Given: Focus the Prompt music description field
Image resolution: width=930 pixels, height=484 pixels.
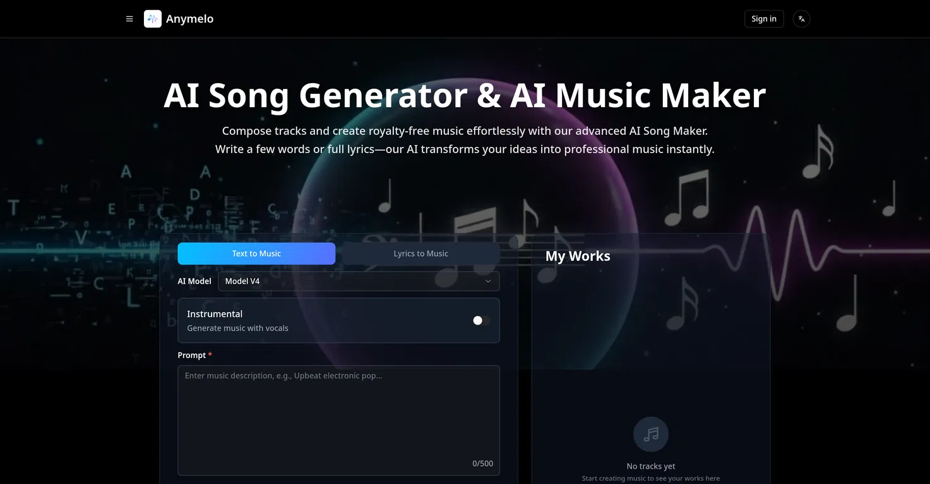Looking at the screenshot, I should tap(338, 416).
